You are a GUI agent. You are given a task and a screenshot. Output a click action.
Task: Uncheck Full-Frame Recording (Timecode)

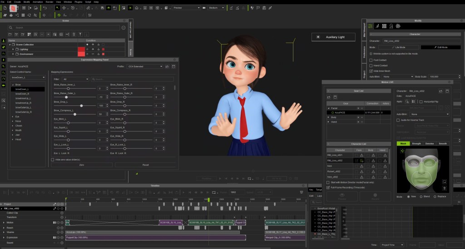tap(328, 188)
